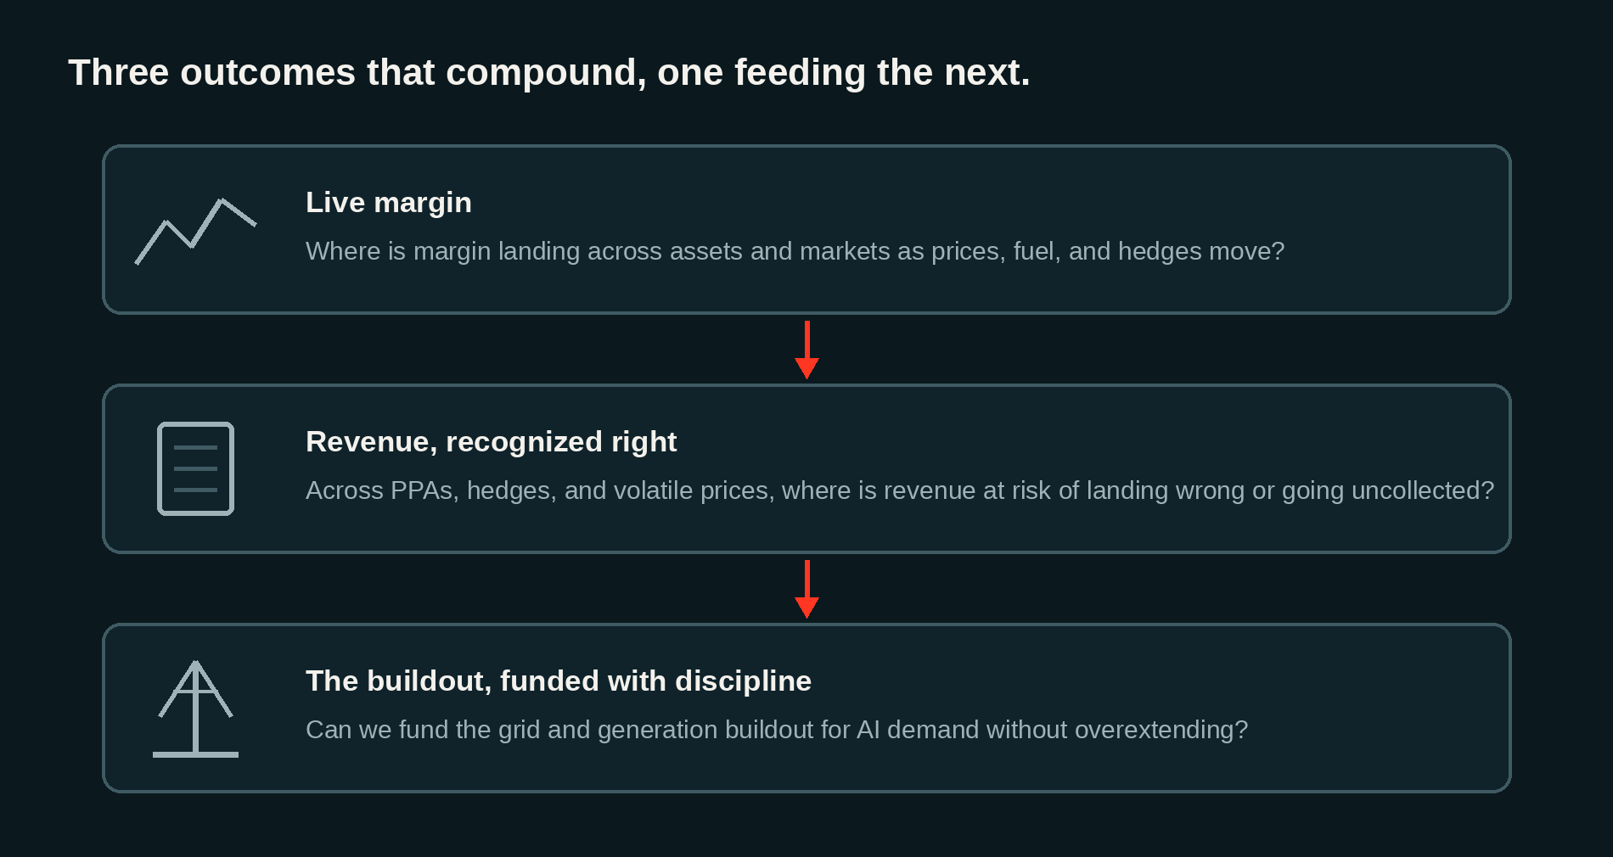1613x857 pixels.
Task: Click empty right area of the buildout card
Action: (x=1384, y=709)
